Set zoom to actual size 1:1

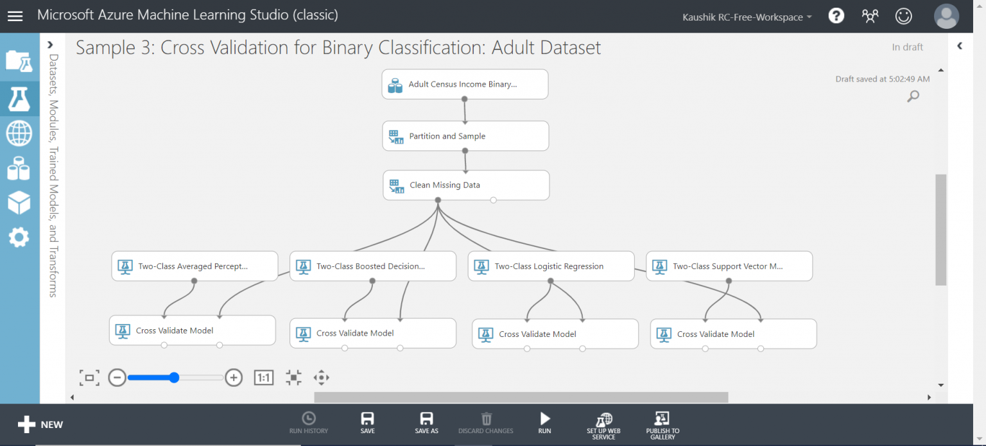pos(263,377)
